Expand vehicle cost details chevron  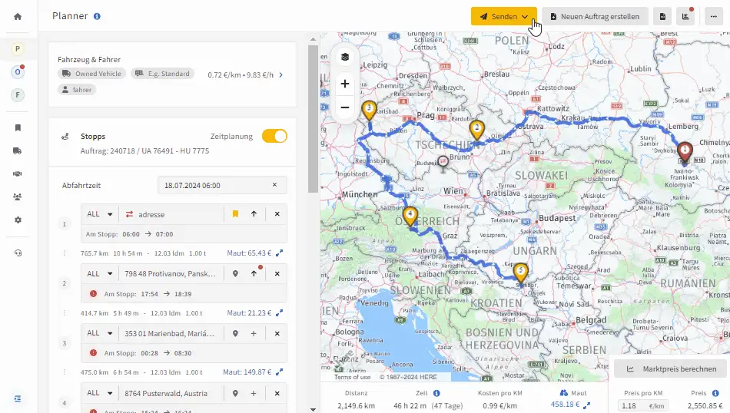(280, 74)
